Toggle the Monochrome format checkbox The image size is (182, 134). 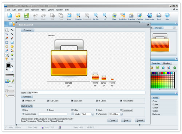click(121, 101)
